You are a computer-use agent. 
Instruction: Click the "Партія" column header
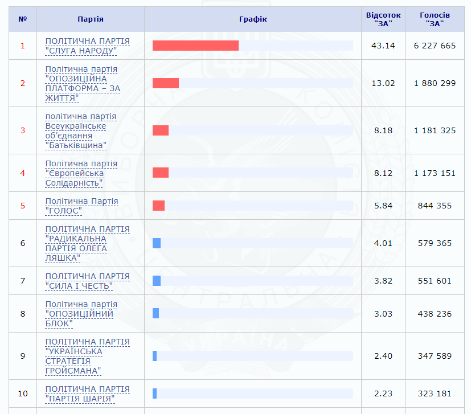pos(91,19)
